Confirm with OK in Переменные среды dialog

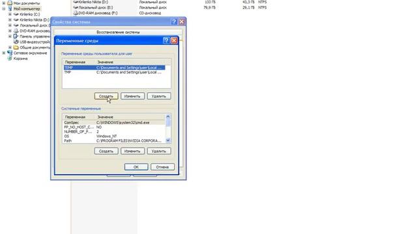point(136,167)
